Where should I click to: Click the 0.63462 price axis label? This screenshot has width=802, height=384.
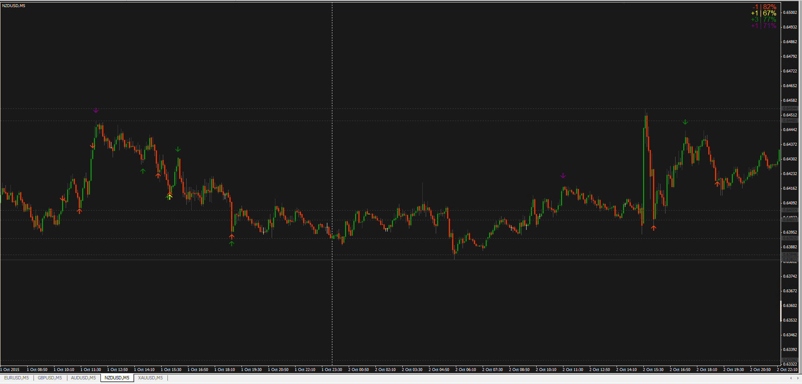(x=790, y=335)
